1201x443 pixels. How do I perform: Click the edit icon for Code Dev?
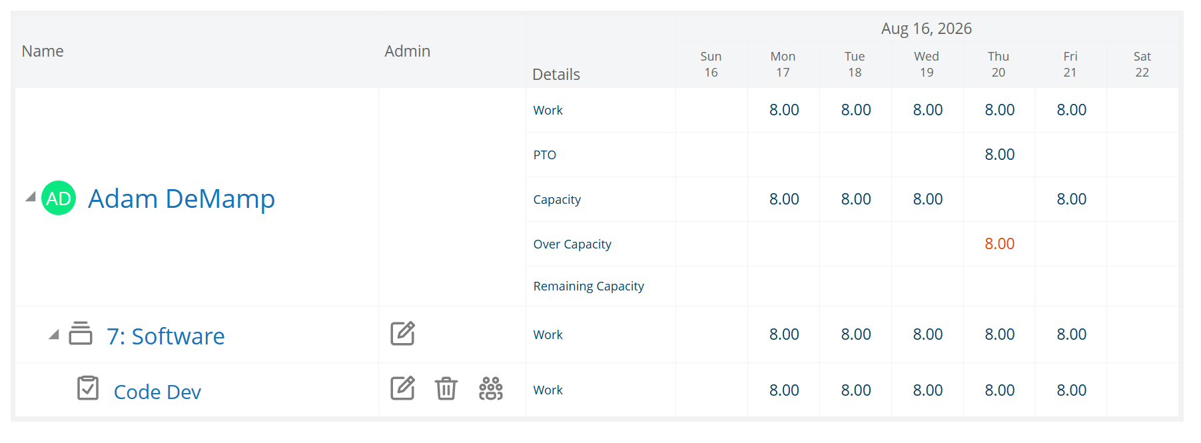click(402, 388)
